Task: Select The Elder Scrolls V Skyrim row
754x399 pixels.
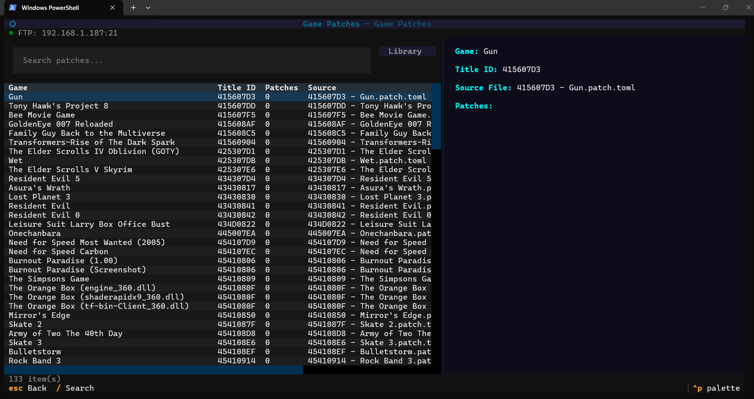Action: 218,169
